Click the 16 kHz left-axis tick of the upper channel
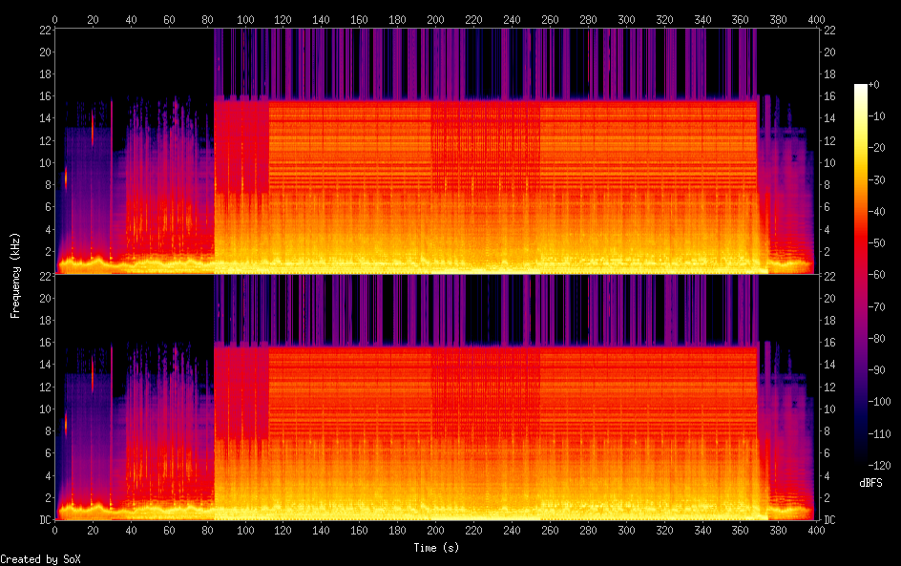This screenshot has height=566, width=901. click(44, 96)
